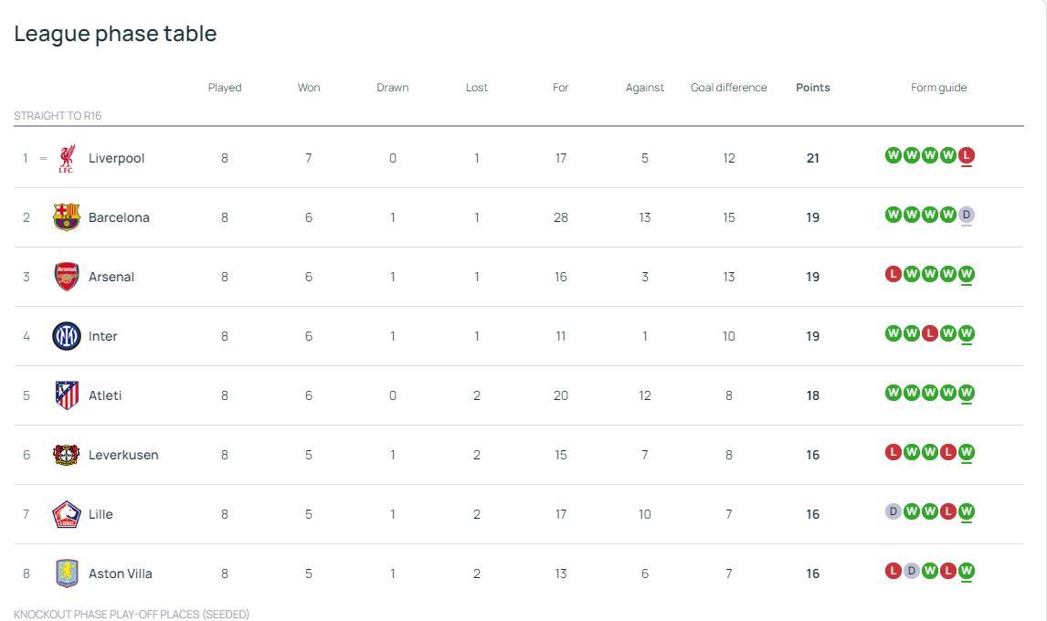The image size is (1047, 621).
Task: Click the Played column header
Action: pos(225,88)
